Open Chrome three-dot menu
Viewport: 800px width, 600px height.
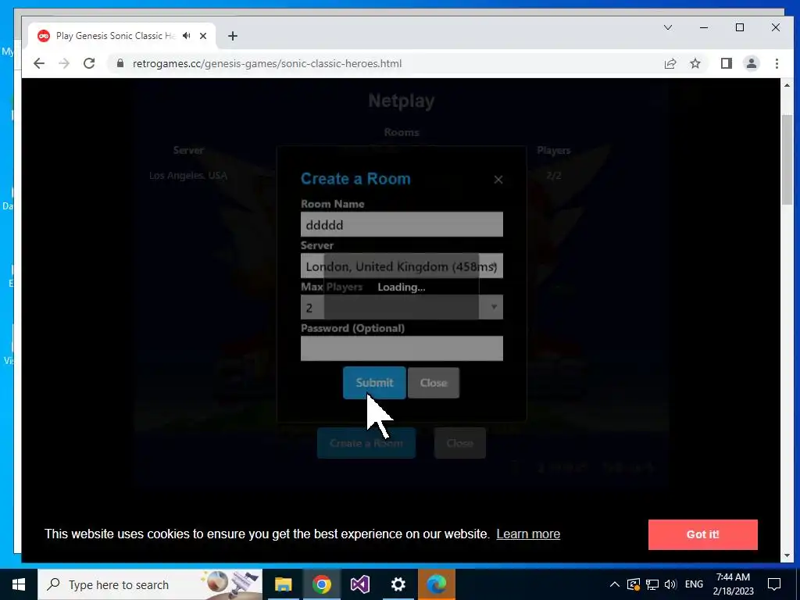pyautogui.click(x=777, y=63)
